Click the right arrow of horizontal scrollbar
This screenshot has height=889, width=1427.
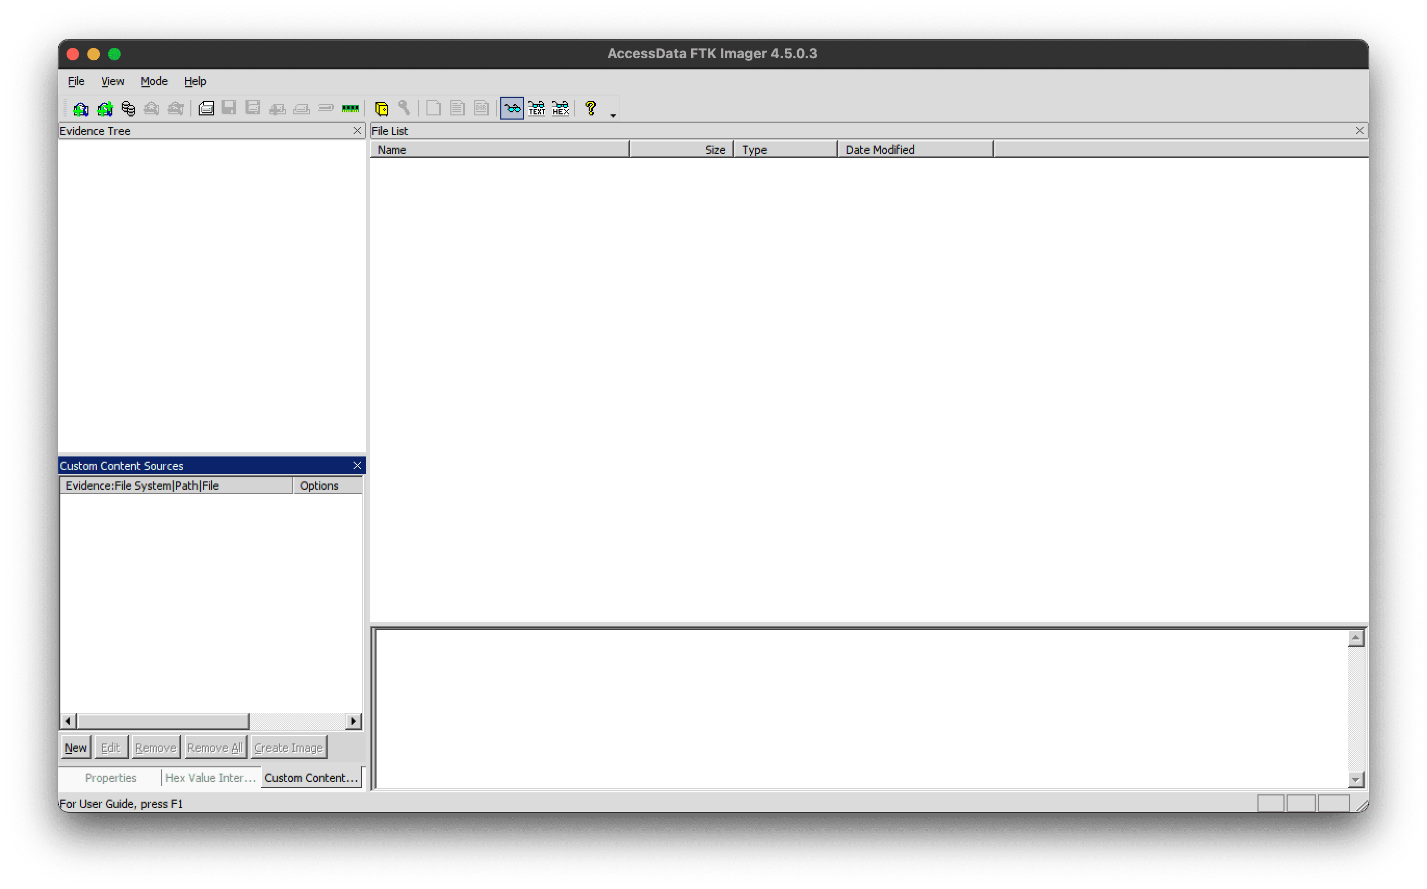[x=353, y=722]
